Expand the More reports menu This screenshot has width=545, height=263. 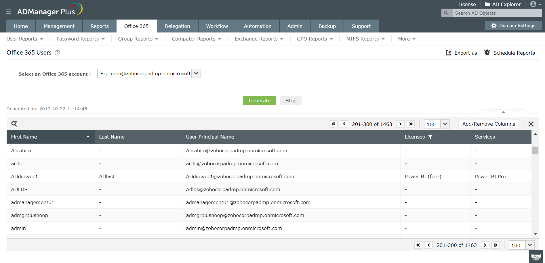click(x=407, y=39)
